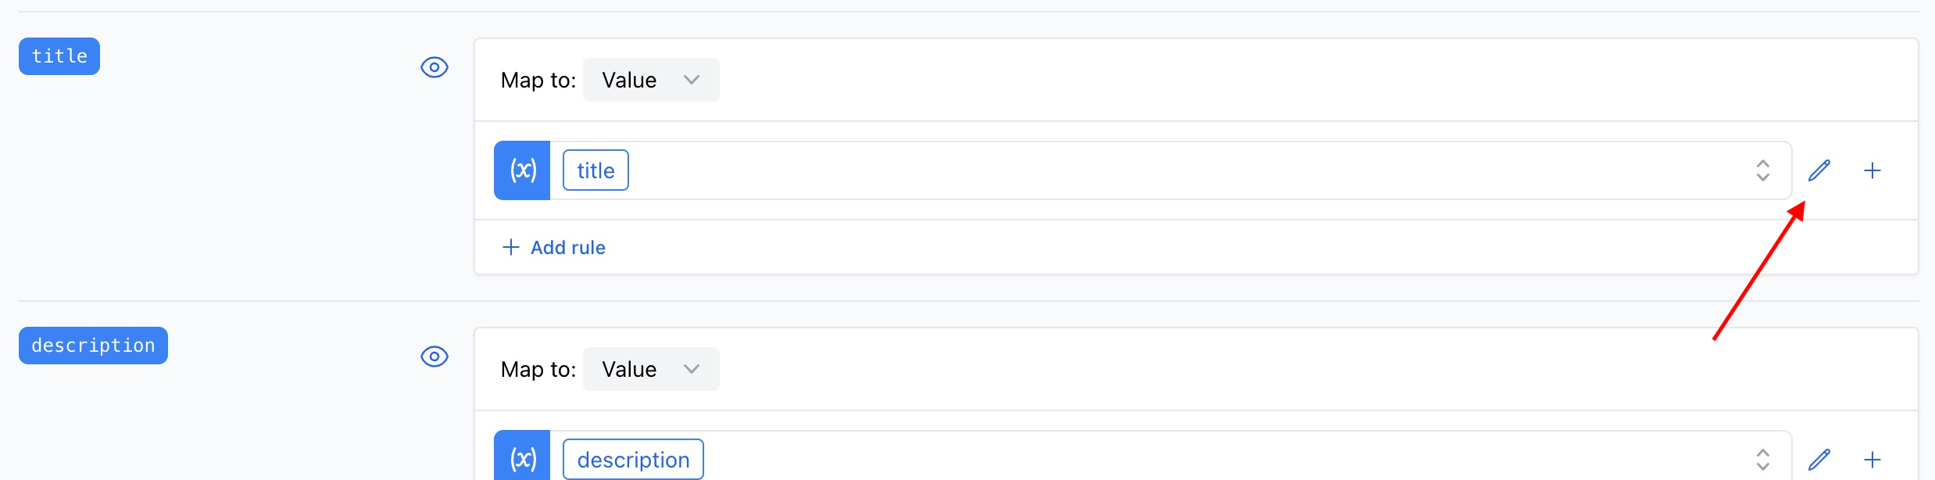Viewport: 1935px width, 480px height.
Task: Edit the title mapping rule with pencil icon
Action: (1819, 170)
